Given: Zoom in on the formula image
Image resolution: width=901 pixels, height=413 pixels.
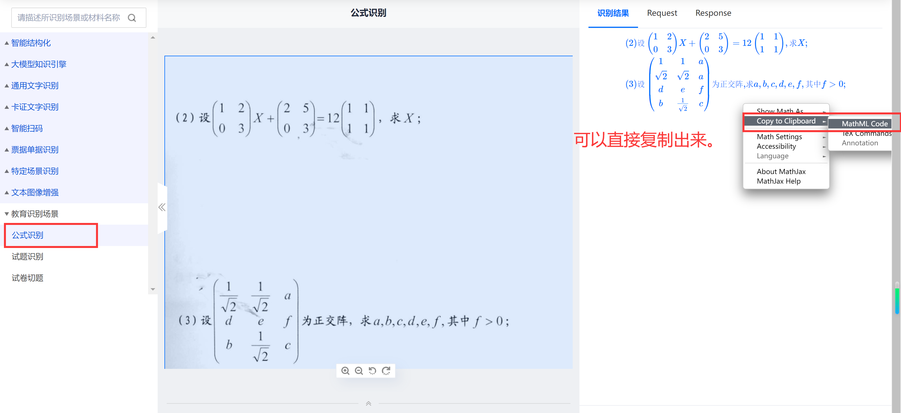Looking at the screenshot, I should pos(345,371).
